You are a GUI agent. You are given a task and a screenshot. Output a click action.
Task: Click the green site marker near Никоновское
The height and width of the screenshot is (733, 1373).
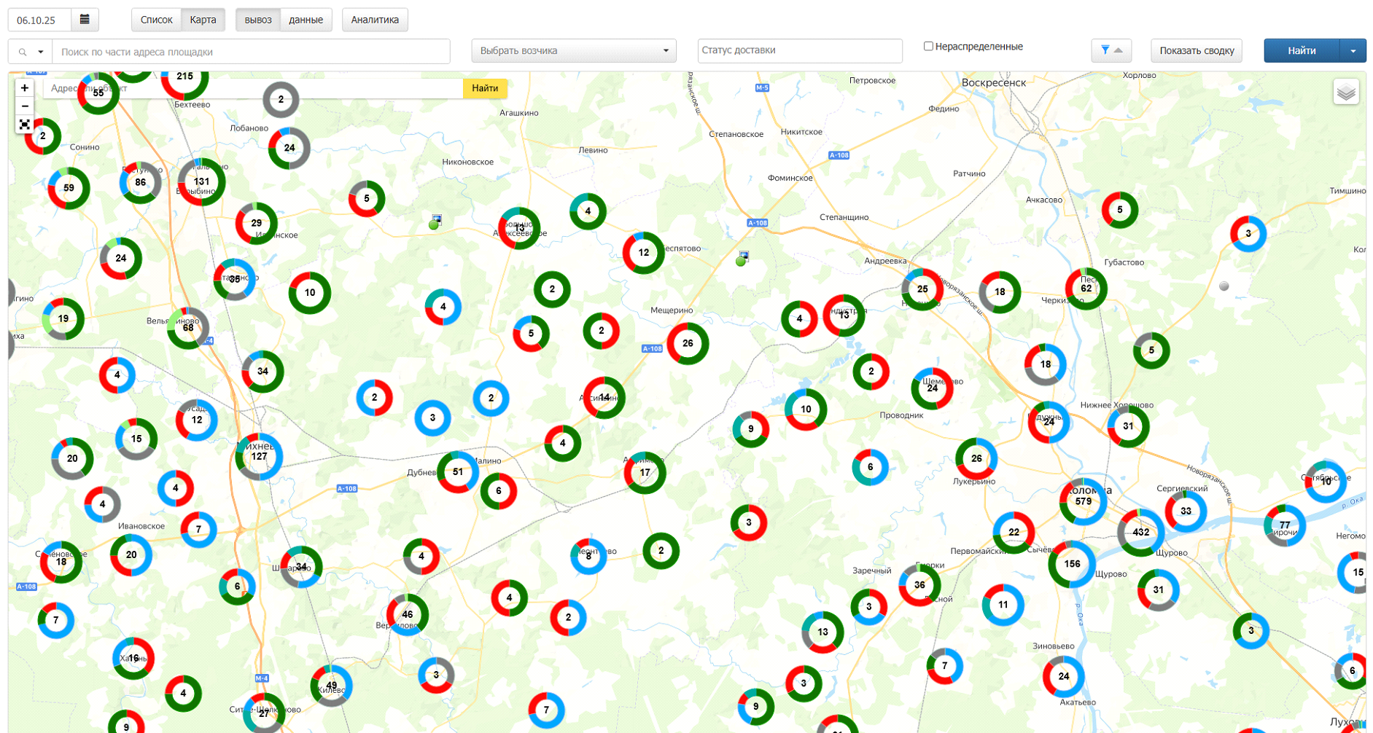pyautogui.click(x=434, y=224)
